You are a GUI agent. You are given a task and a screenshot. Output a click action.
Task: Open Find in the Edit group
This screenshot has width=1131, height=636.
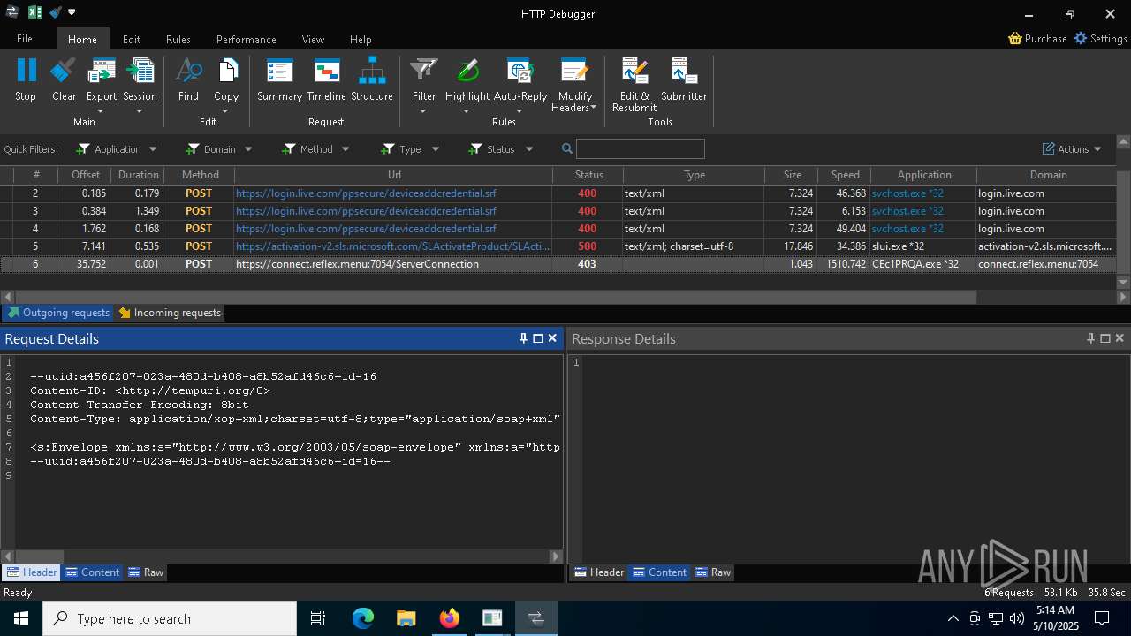click(x=188, y=79)
